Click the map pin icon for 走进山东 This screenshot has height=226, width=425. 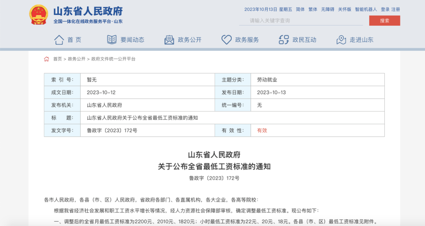[x=341, y=40]
